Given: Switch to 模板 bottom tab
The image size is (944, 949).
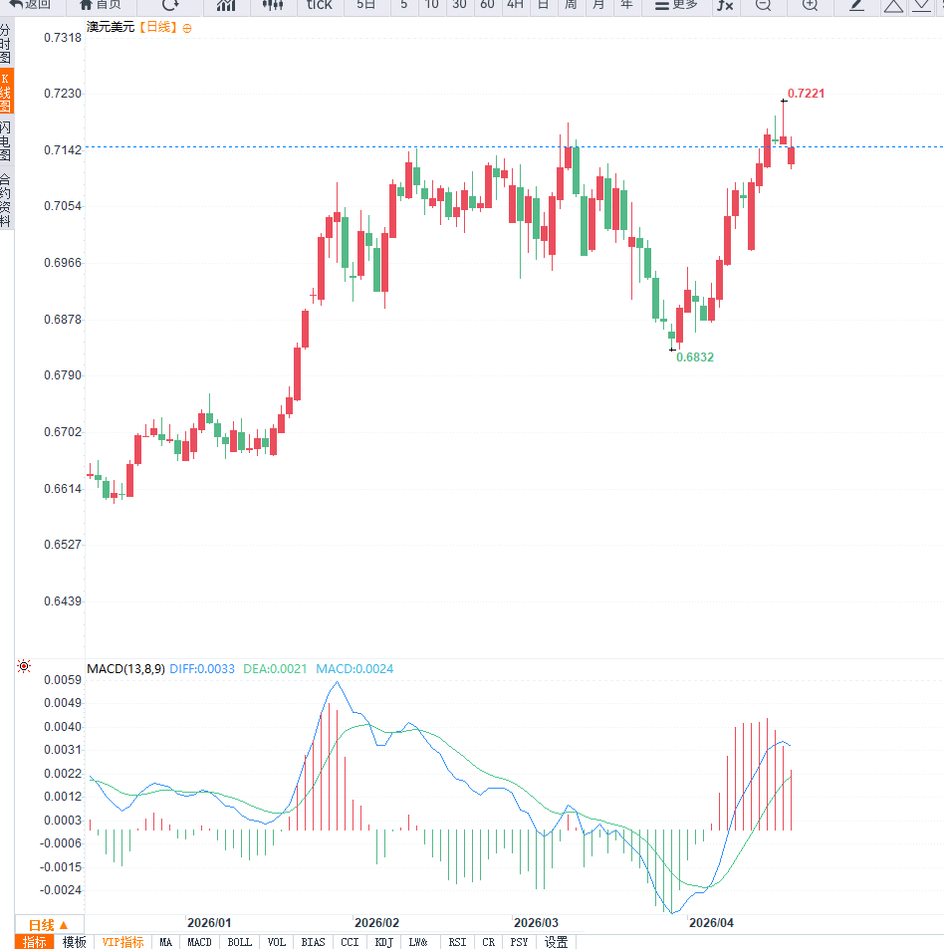Looking at the screenshot, I should [x=74, y=942].
